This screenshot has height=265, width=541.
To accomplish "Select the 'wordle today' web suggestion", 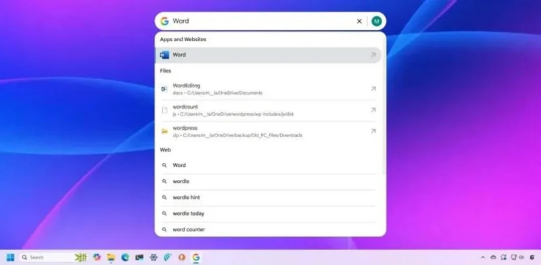I will click(x=268, y=214).
